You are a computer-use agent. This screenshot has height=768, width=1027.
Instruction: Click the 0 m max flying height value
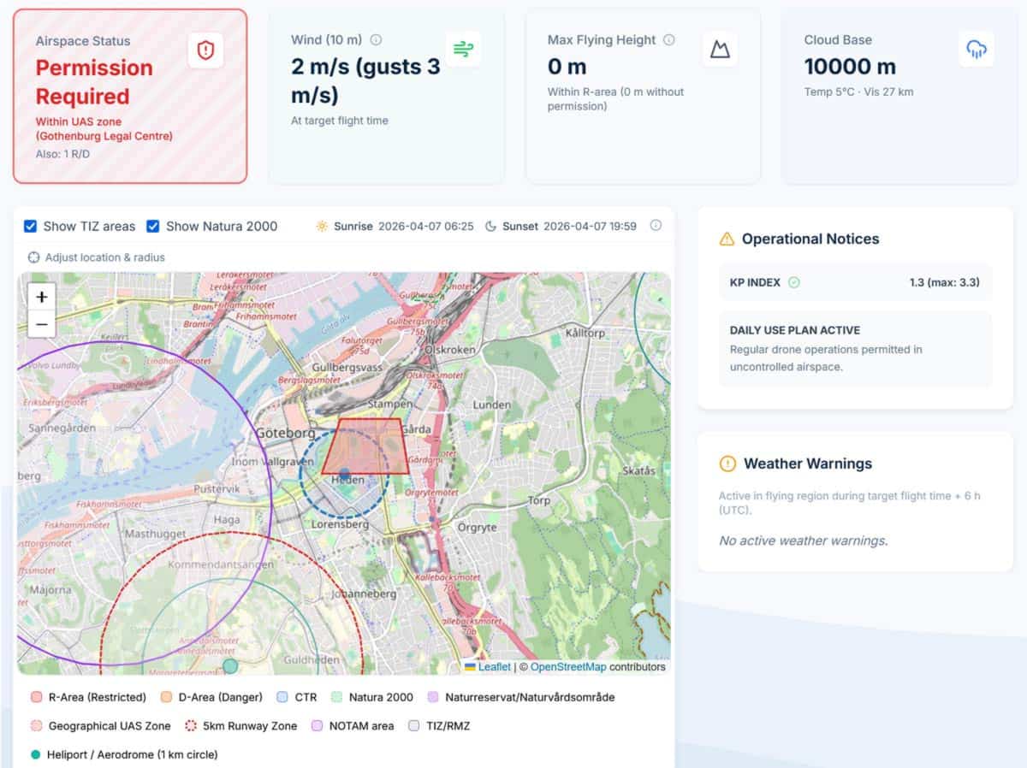[x=567, y=67]
